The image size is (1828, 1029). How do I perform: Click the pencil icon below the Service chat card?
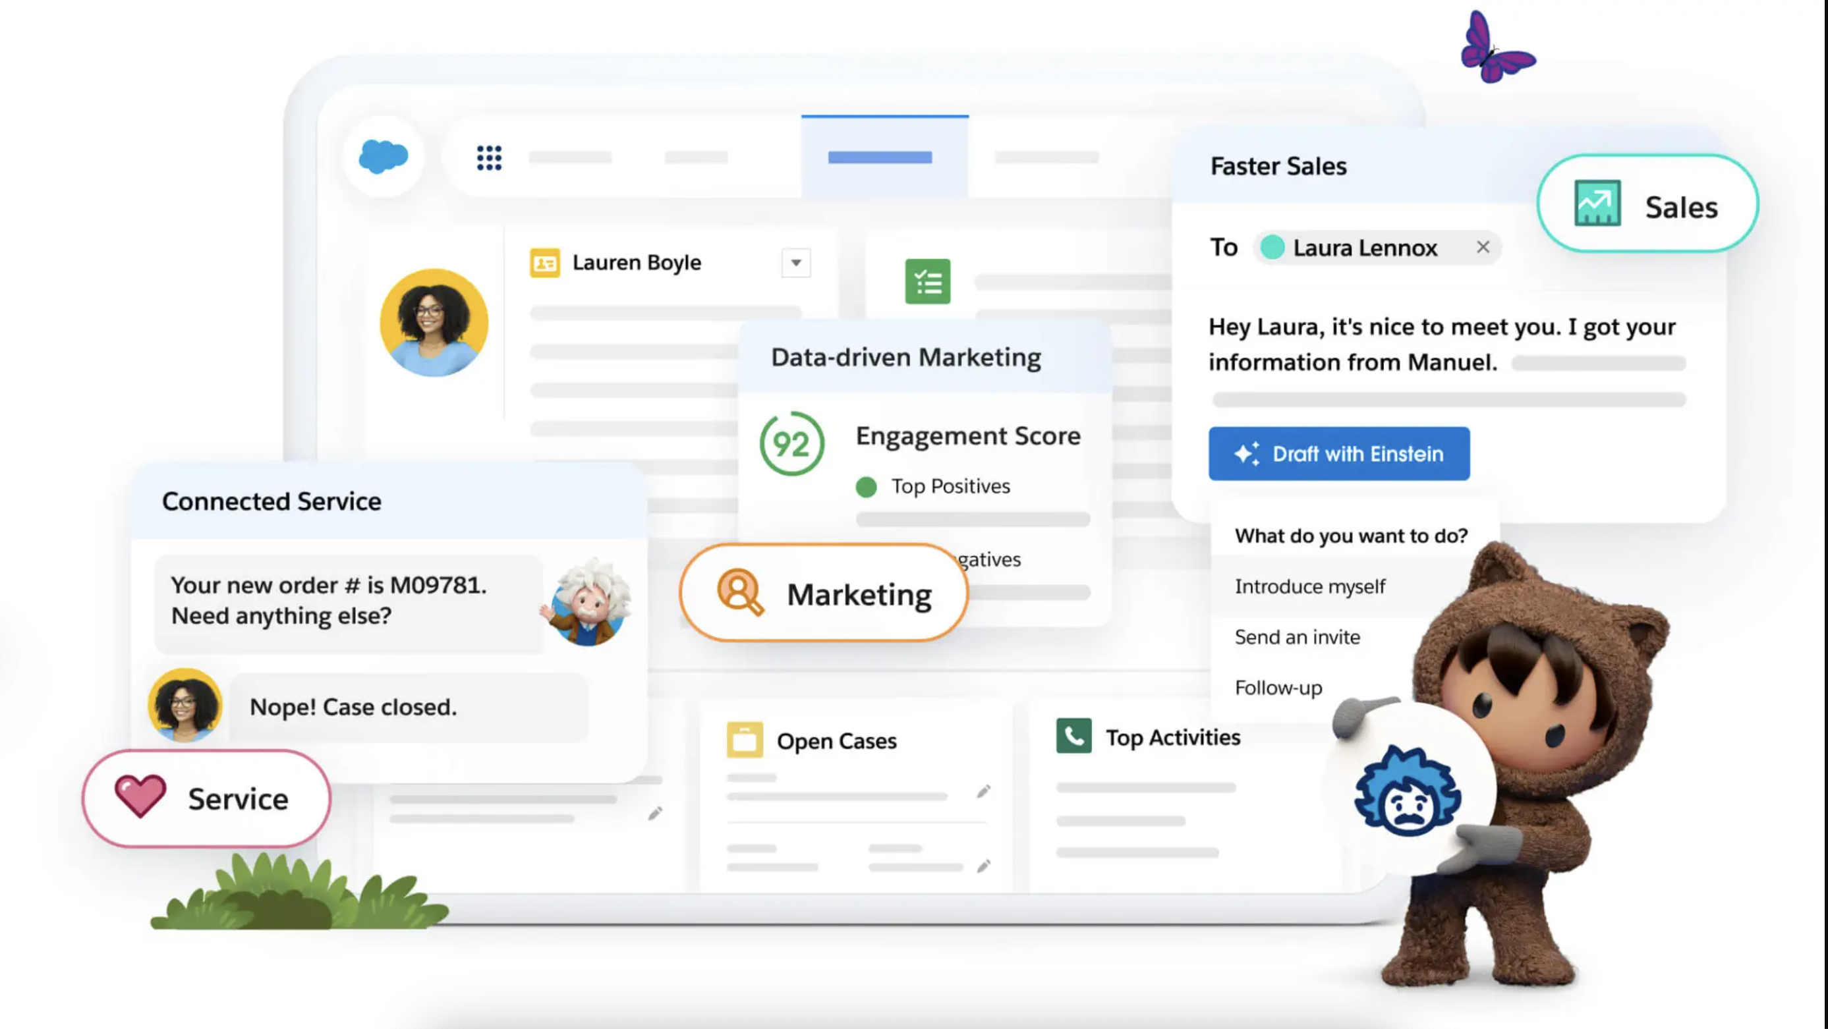point(654,814)
